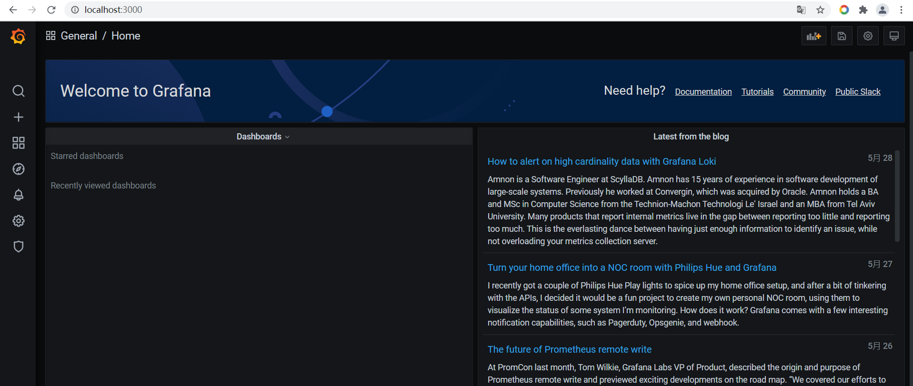Open the Tutorials link
The height and width of the screenshot is (386, 913).
click(757, 92)
